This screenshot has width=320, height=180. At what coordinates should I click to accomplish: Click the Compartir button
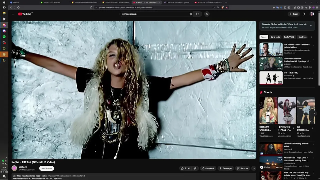pos(208,168)
